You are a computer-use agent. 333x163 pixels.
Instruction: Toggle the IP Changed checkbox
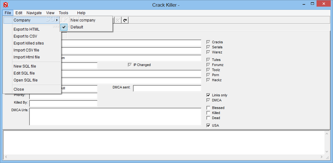pyautogui.click(x=130, y=65)
